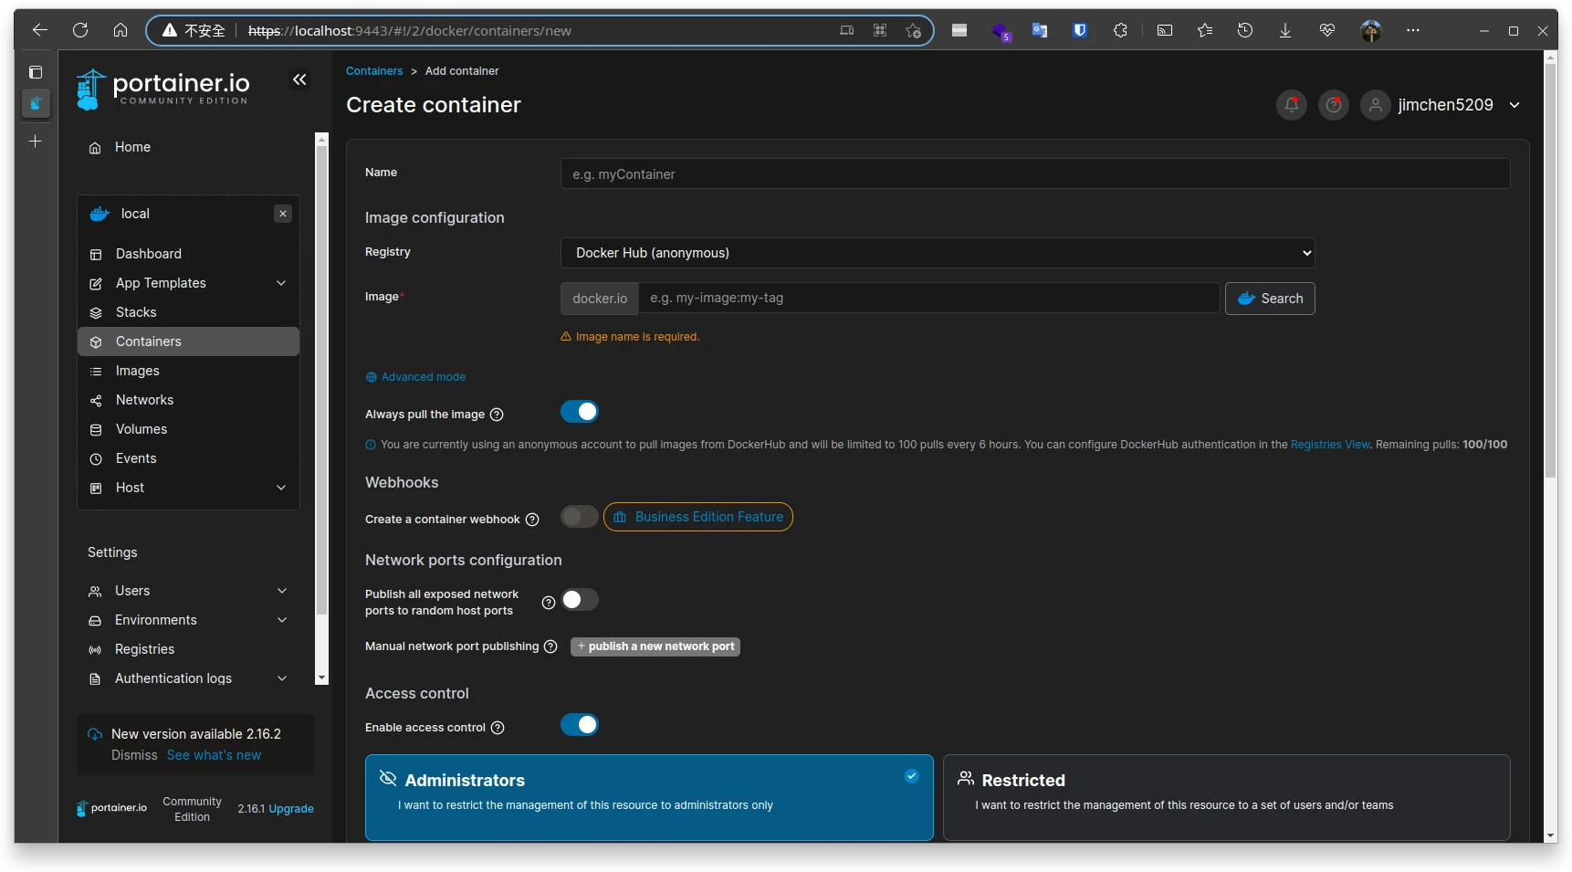Disable the Always pull the image toggle
This screenshot has width=1572, height=872.
point(579,412)
